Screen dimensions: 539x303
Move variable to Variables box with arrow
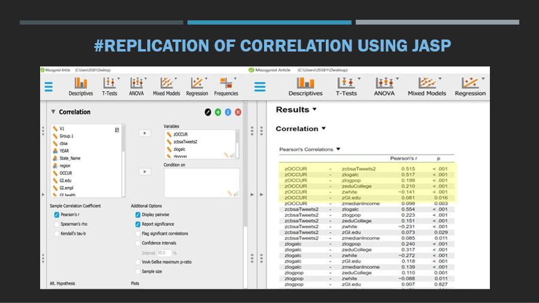pos(145,134)
